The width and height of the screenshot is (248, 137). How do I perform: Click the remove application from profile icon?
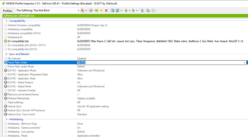pyautogui.click(x=117, y=11)
